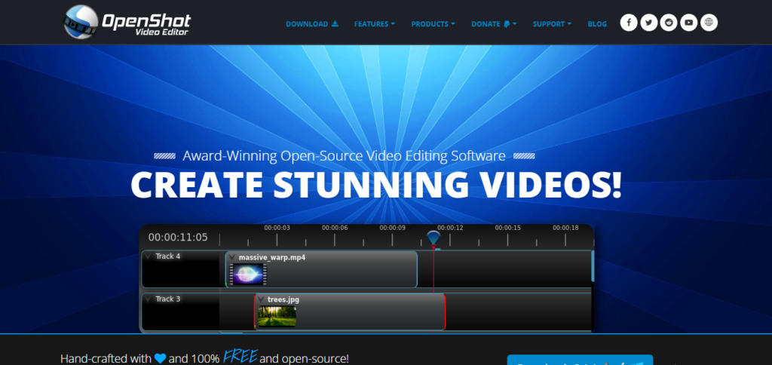This screenshot has height=365, width=772.
Task: Click the Award-Winning Open-Source subtitle text
Action: 344,156
